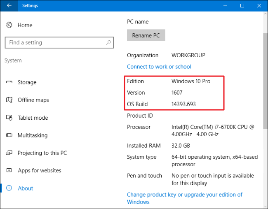Select Tablet mode in sidebar
Viewport: 268px width, 209px height.
[x=33, y=118]
